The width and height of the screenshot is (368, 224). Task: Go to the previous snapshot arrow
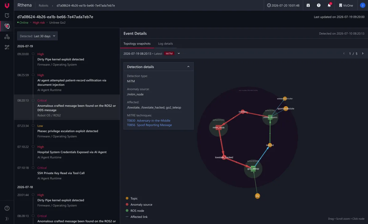pos(344,54)
